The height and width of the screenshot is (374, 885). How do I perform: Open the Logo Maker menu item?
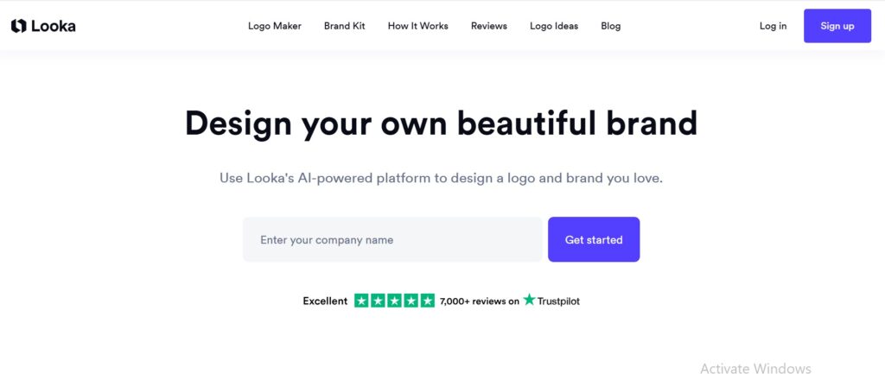(x=275, y=26)
